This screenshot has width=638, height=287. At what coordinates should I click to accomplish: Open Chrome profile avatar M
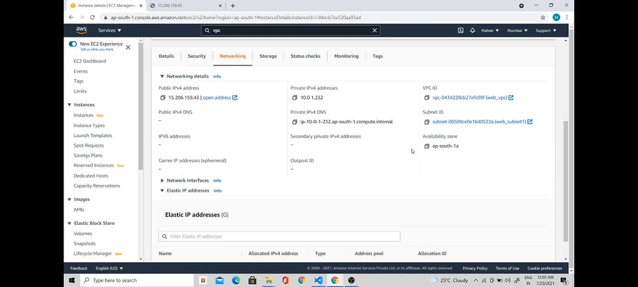pos(556,17)
